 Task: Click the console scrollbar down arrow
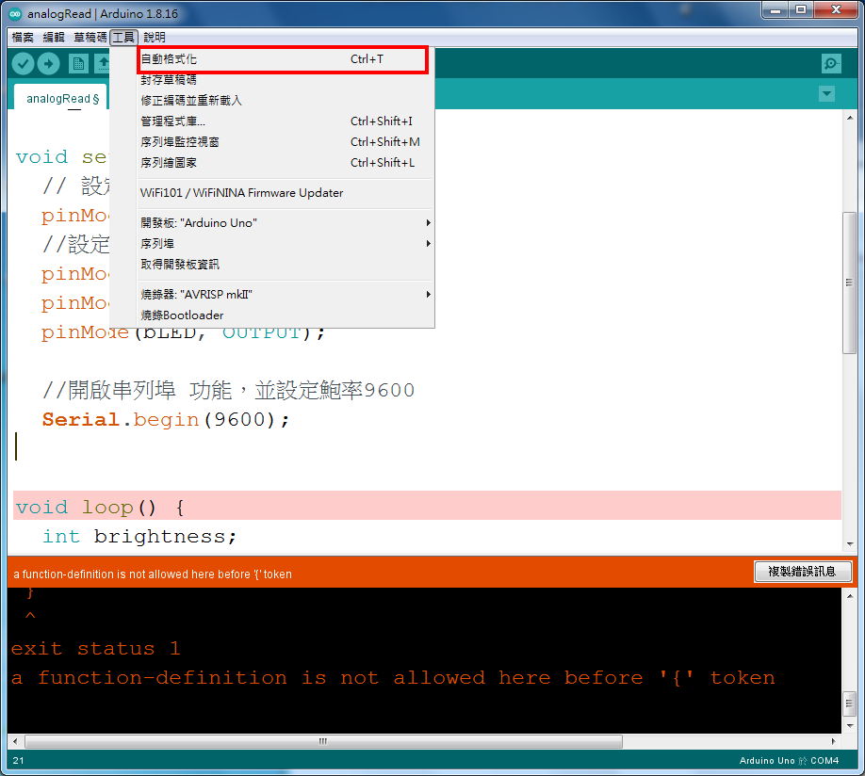click(x=850, y=726)
